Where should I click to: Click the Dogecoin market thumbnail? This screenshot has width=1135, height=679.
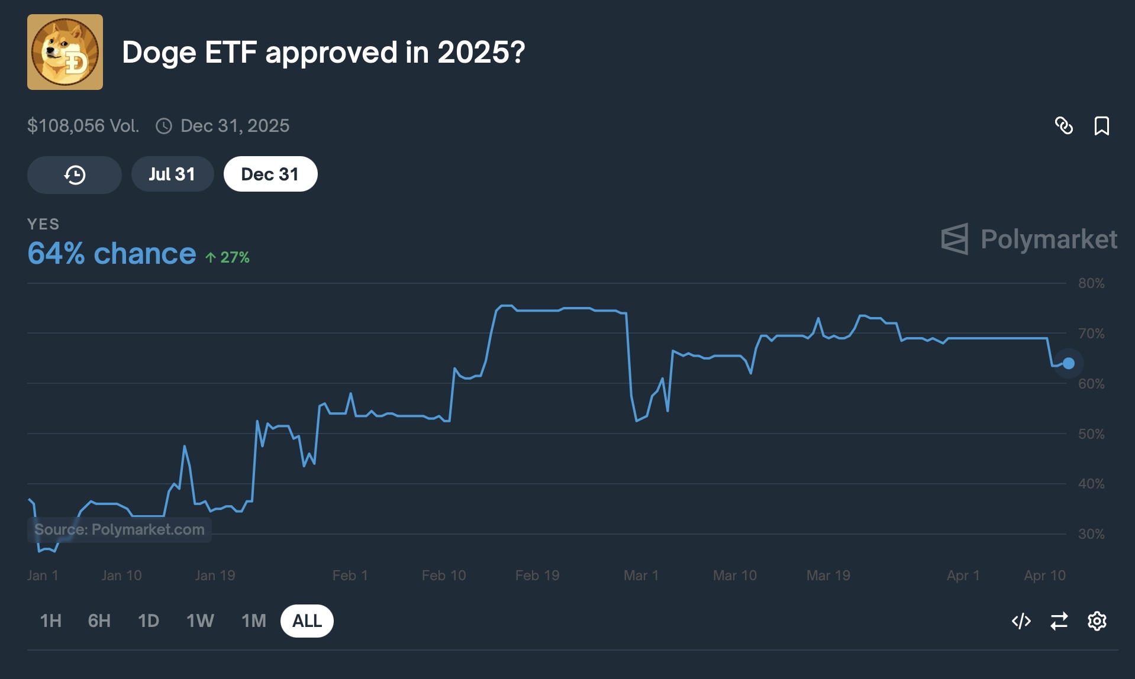[65, 52]
